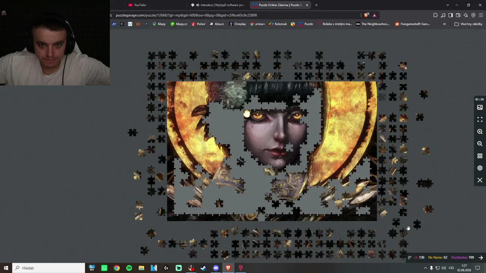
Task: Open puzzle settings gear
Action: [480, 168]
